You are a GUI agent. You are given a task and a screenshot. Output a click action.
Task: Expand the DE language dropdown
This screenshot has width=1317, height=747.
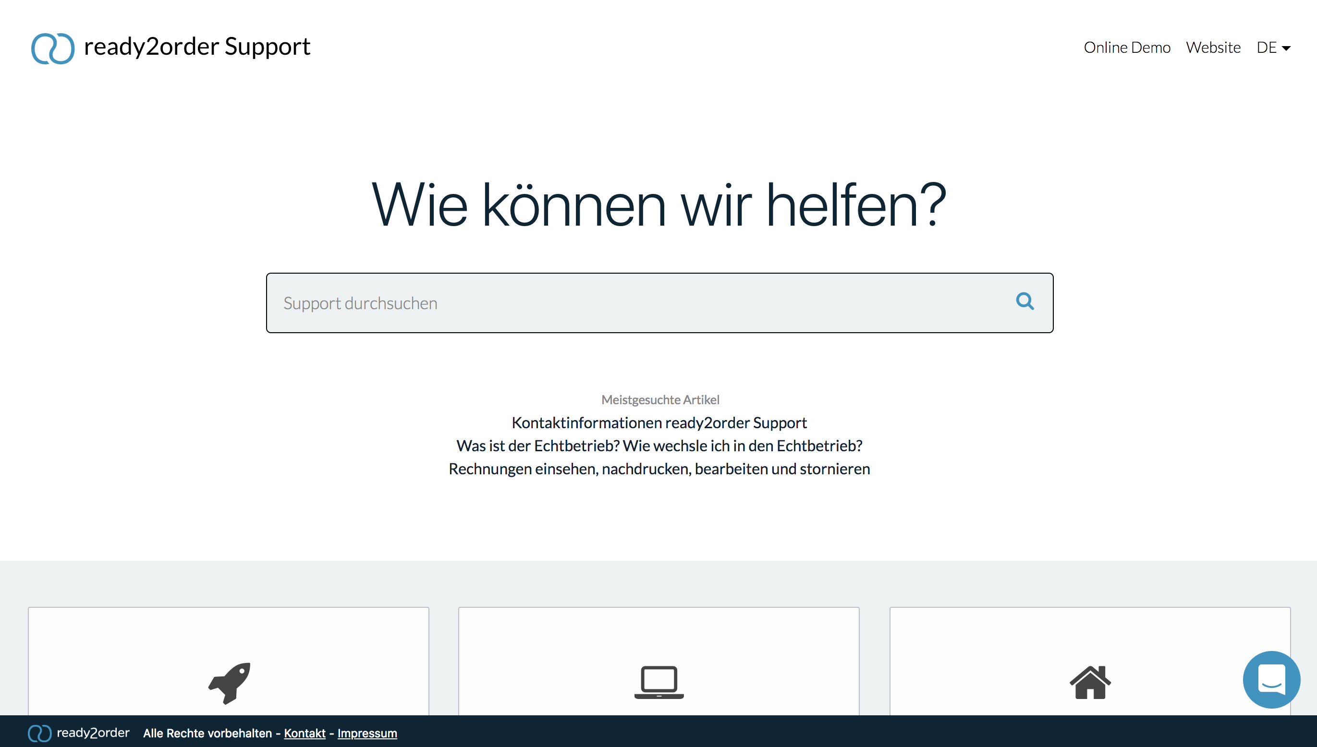(1266, 47)
